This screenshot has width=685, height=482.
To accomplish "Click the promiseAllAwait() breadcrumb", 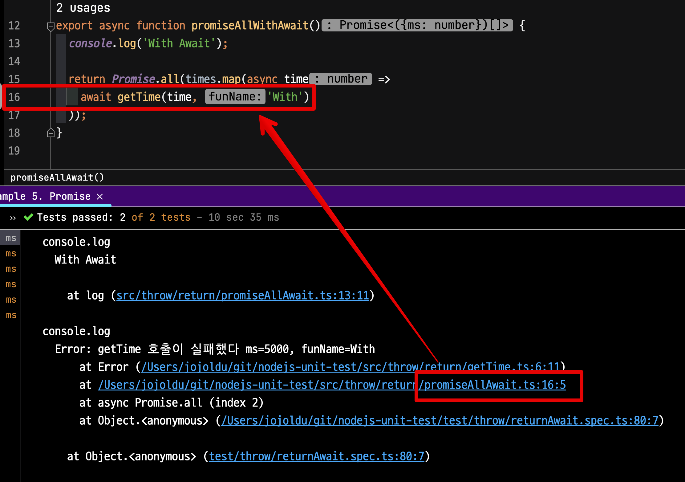I will [x=57, y=178].
